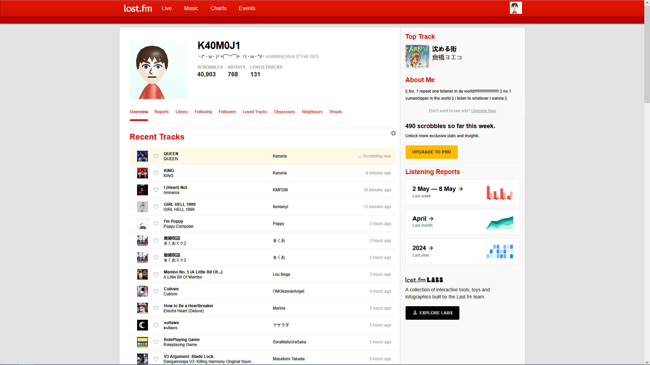
Task: Open KING album cover thumbnail
Action: click(143, 173)
